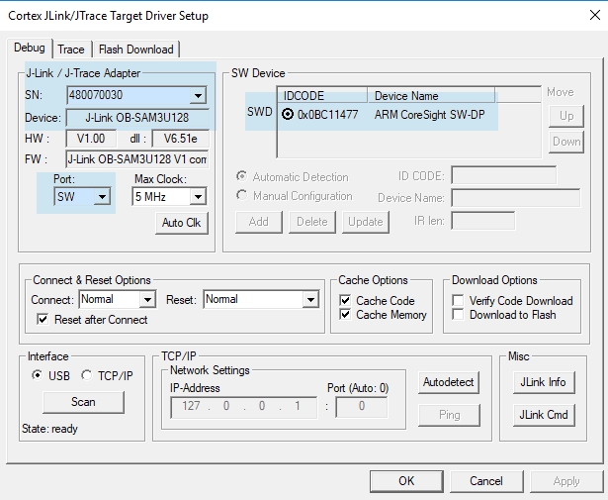Click the Device Name column header
This screenshot has height=500, width=608.
pos(431,95)
